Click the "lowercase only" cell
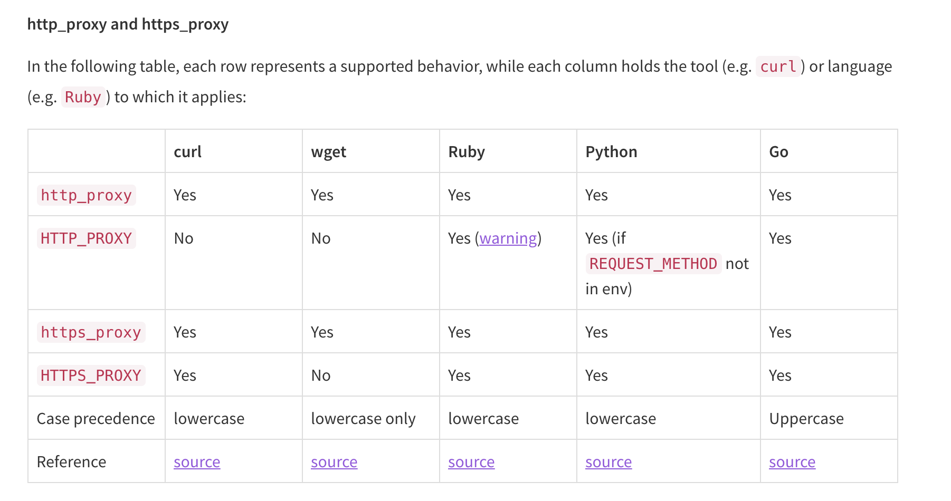Viewport: 951px width, 501px height. 363,419
